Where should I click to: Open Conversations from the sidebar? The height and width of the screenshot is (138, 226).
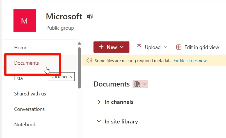[x=29, y=109]
